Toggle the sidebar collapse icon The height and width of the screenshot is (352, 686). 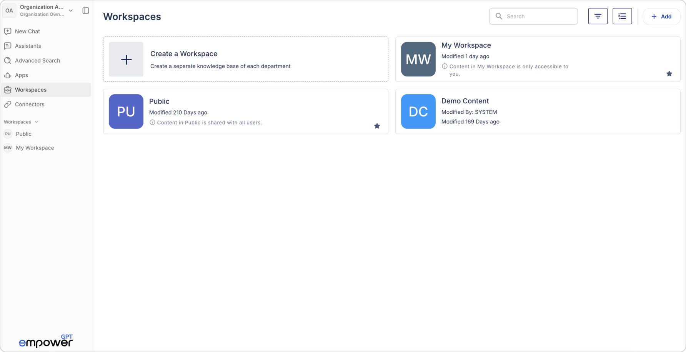[86, 11]
